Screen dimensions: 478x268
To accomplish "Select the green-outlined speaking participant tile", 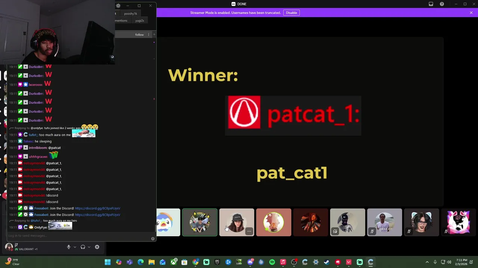I will pos(200,222).
